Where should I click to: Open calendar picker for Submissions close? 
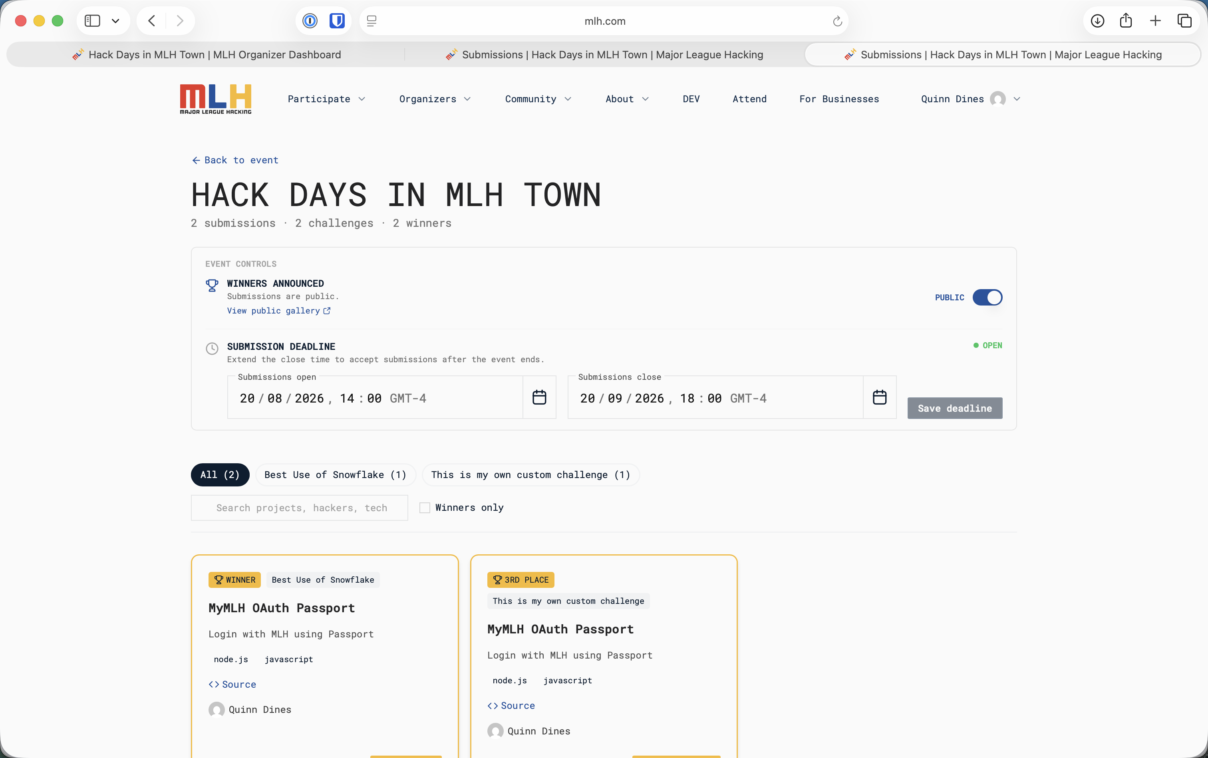coord(879,397)
